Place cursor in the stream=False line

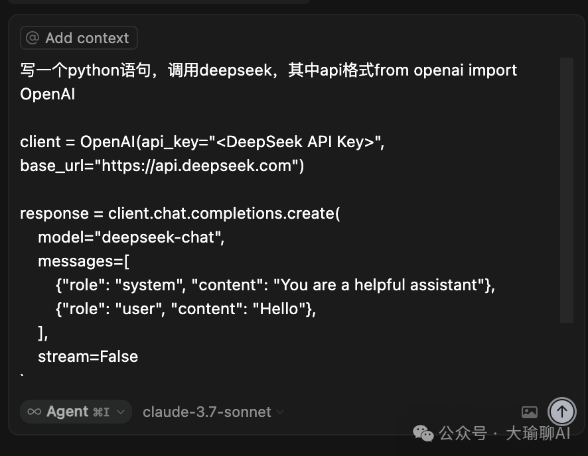click(x=88, y=357)
